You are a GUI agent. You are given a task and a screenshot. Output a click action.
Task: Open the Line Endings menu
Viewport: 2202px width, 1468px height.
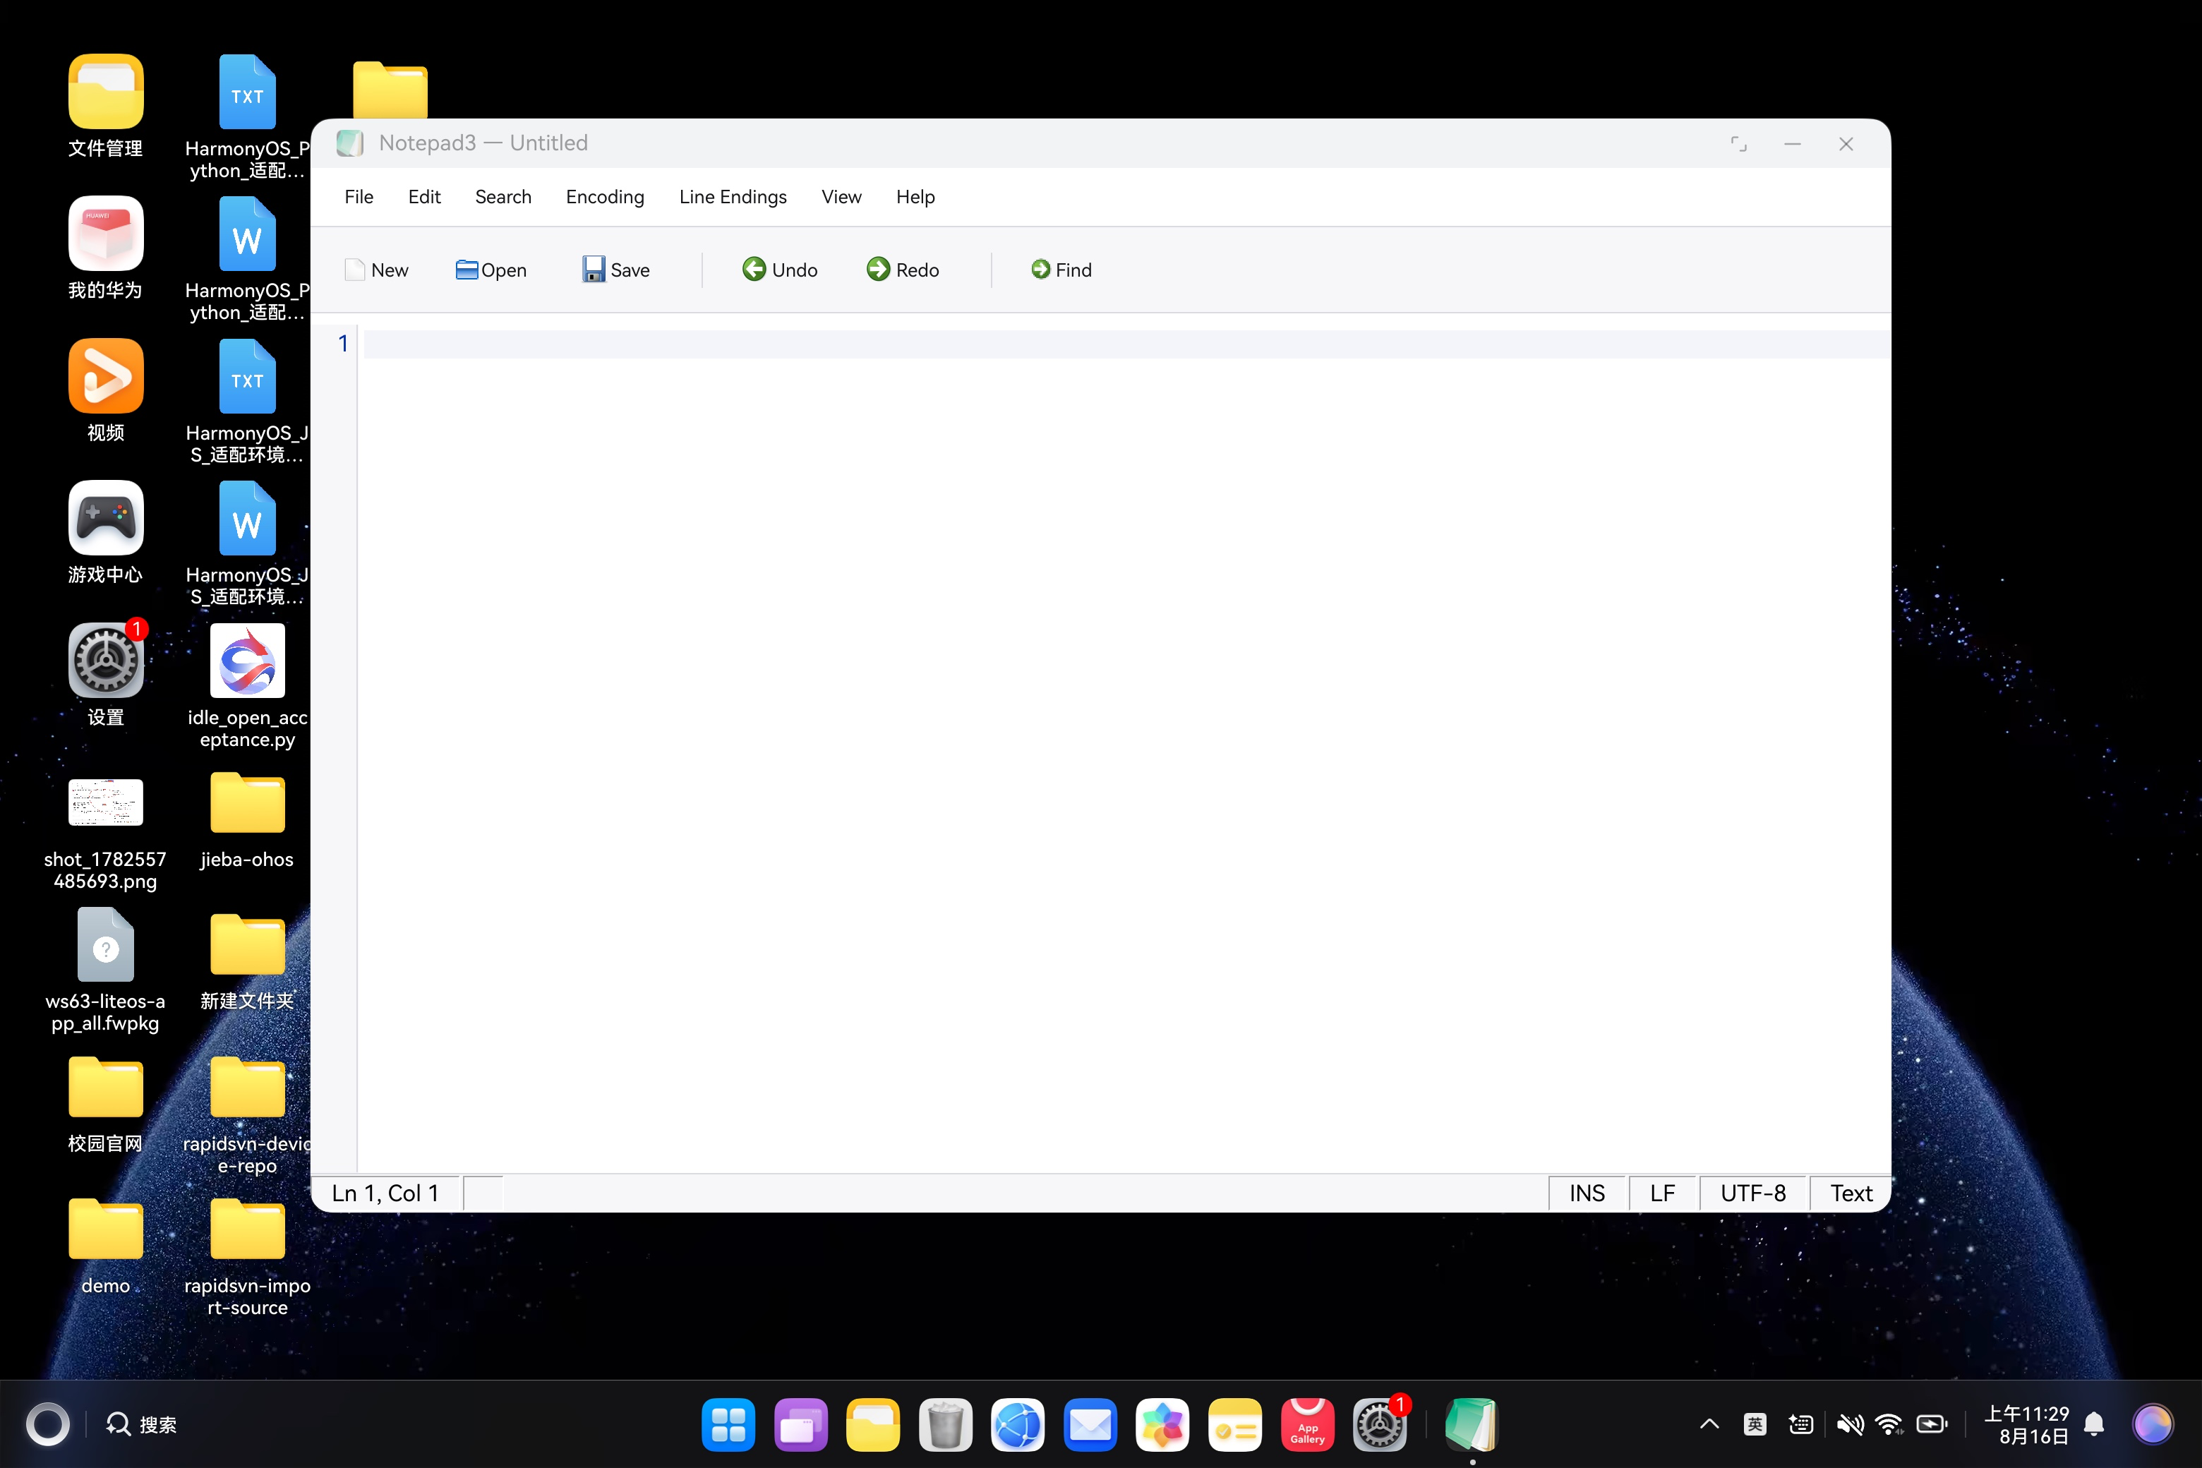point(732,197)
